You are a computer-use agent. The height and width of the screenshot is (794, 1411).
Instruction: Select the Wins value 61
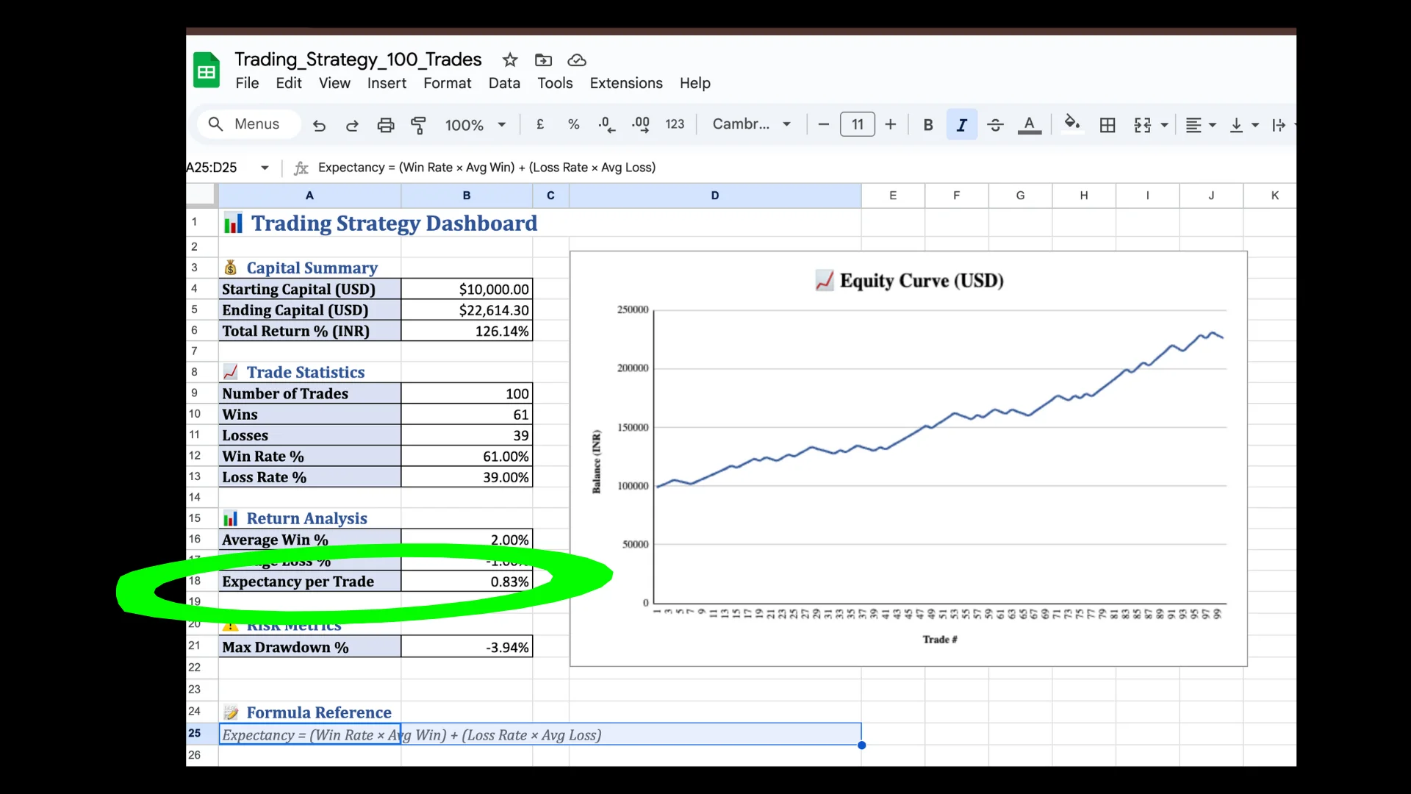(467, 414)
